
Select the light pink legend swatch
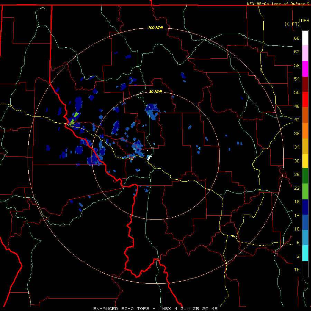click(x=305, y=53)
